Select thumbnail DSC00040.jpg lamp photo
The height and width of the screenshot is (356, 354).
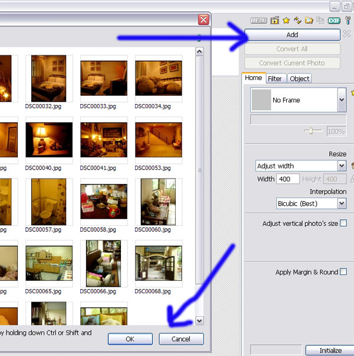[49, 140]
